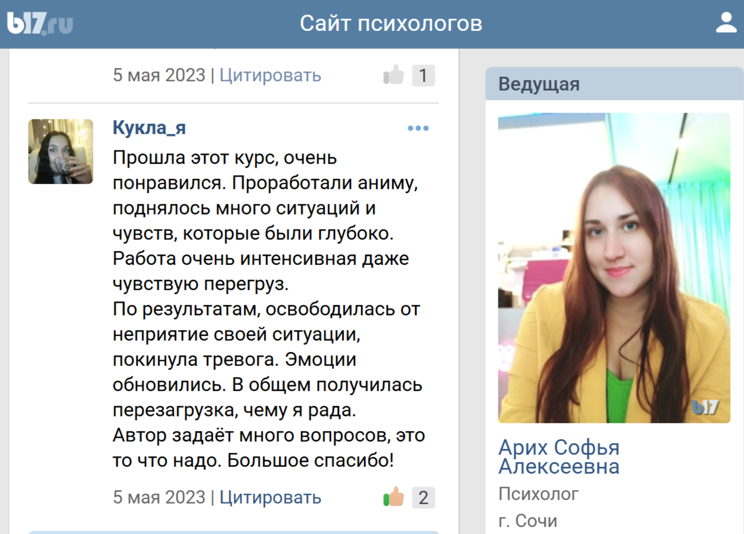Open Кукла_я's avatar picture

click(x=61, y=151)
